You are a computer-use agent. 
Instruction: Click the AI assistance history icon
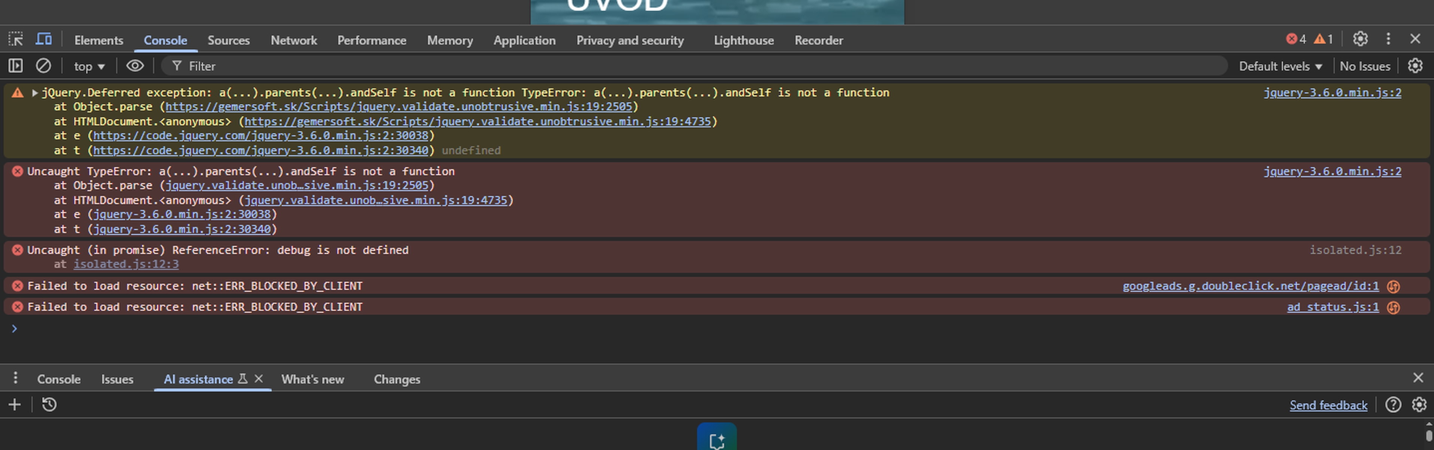tap(49, 404)
